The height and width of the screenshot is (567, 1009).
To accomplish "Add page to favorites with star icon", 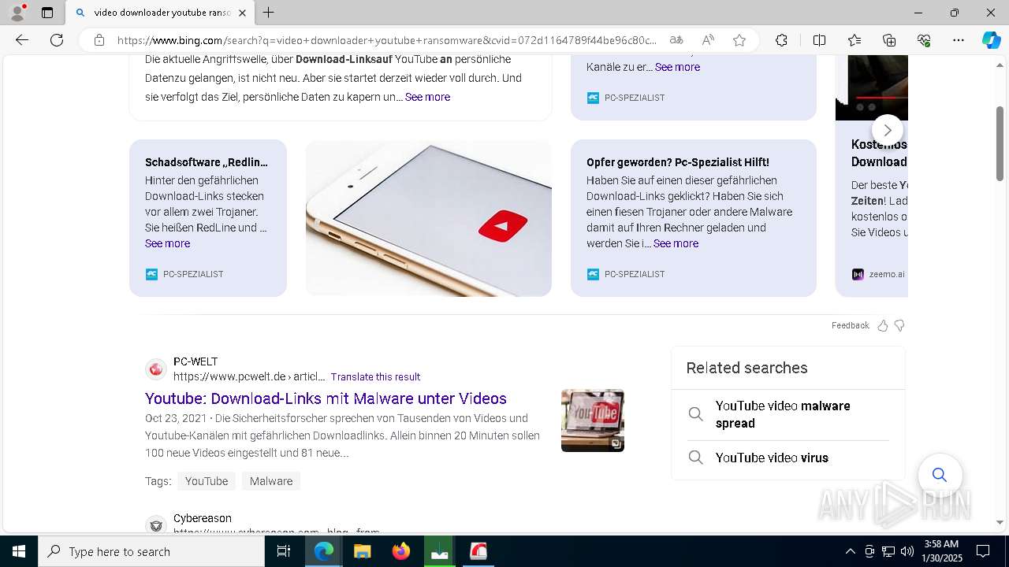I will tap(739, 40).
